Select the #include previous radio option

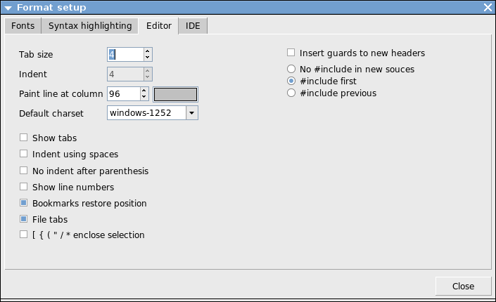[x=291, y=93]
